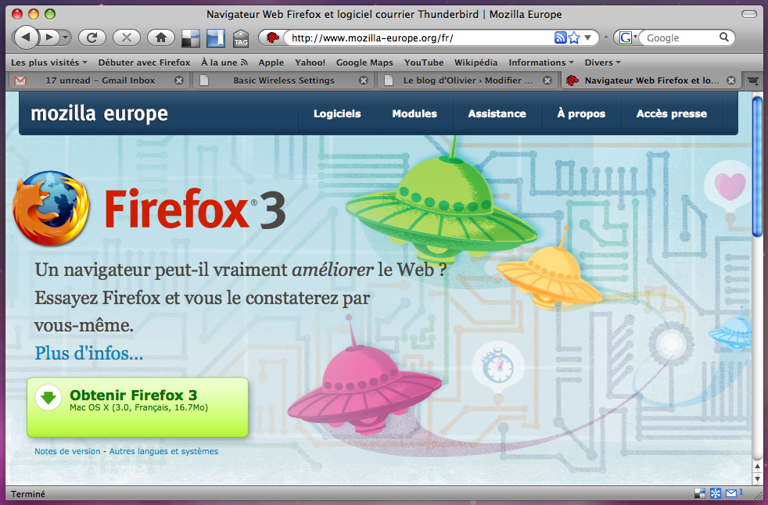This screenshot has width=768, height=505.
Task: Open Les plus visités bookmarks menu
Action: point(49,63)
